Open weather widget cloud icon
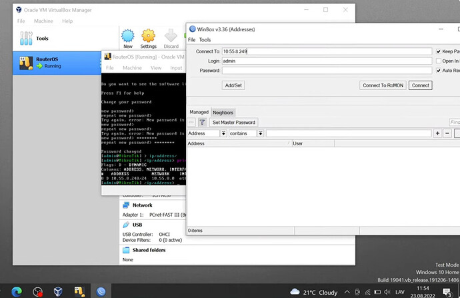460x298 pixels. [295, 291]
